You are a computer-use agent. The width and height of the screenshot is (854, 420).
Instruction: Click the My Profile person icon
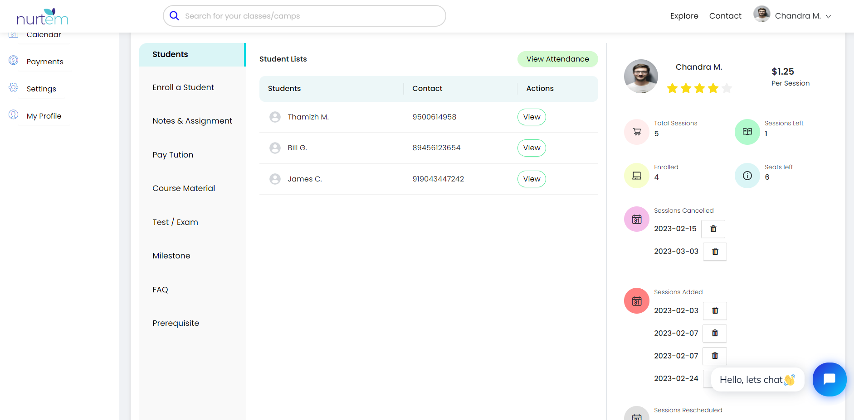tap(14, 115)
